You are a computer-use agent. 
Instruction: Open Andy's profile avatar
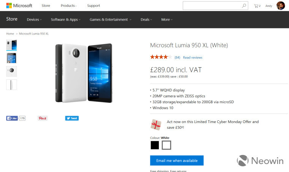(281, 6)
